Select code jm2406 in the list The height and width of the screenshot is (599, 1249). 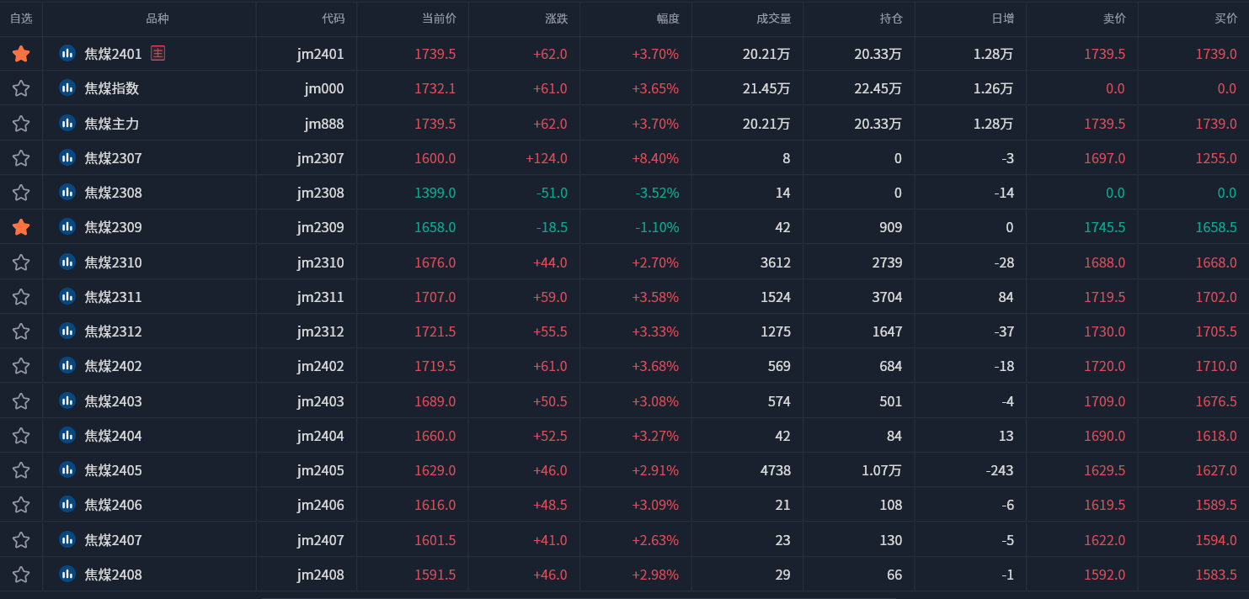click(320, 505)
